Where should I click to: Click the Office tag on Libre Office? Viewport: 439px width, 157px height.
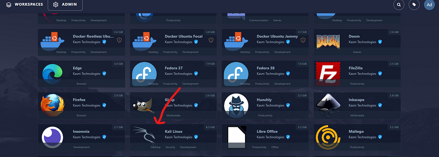pos(275,147)
